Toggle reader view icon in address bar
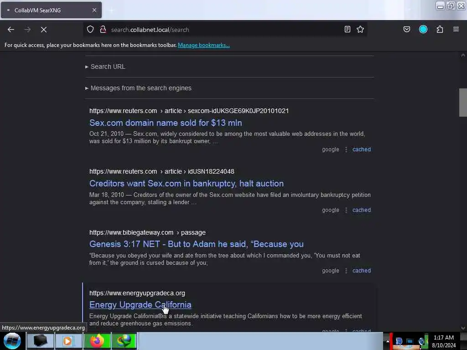The image size is (467, 350). click(347, 29)
